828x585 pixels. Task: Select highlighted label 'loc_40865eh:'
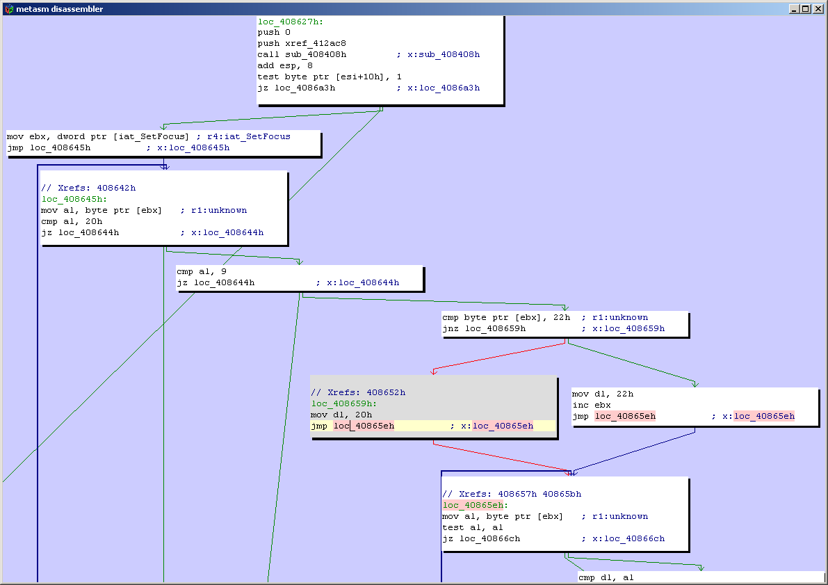click(476, 505)
